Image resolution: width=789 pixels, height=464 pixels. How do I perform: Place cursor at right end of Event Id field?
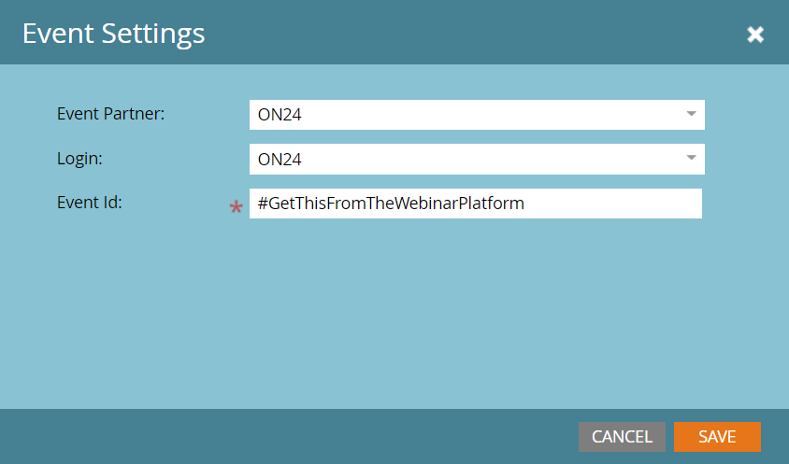pos(694,204)
